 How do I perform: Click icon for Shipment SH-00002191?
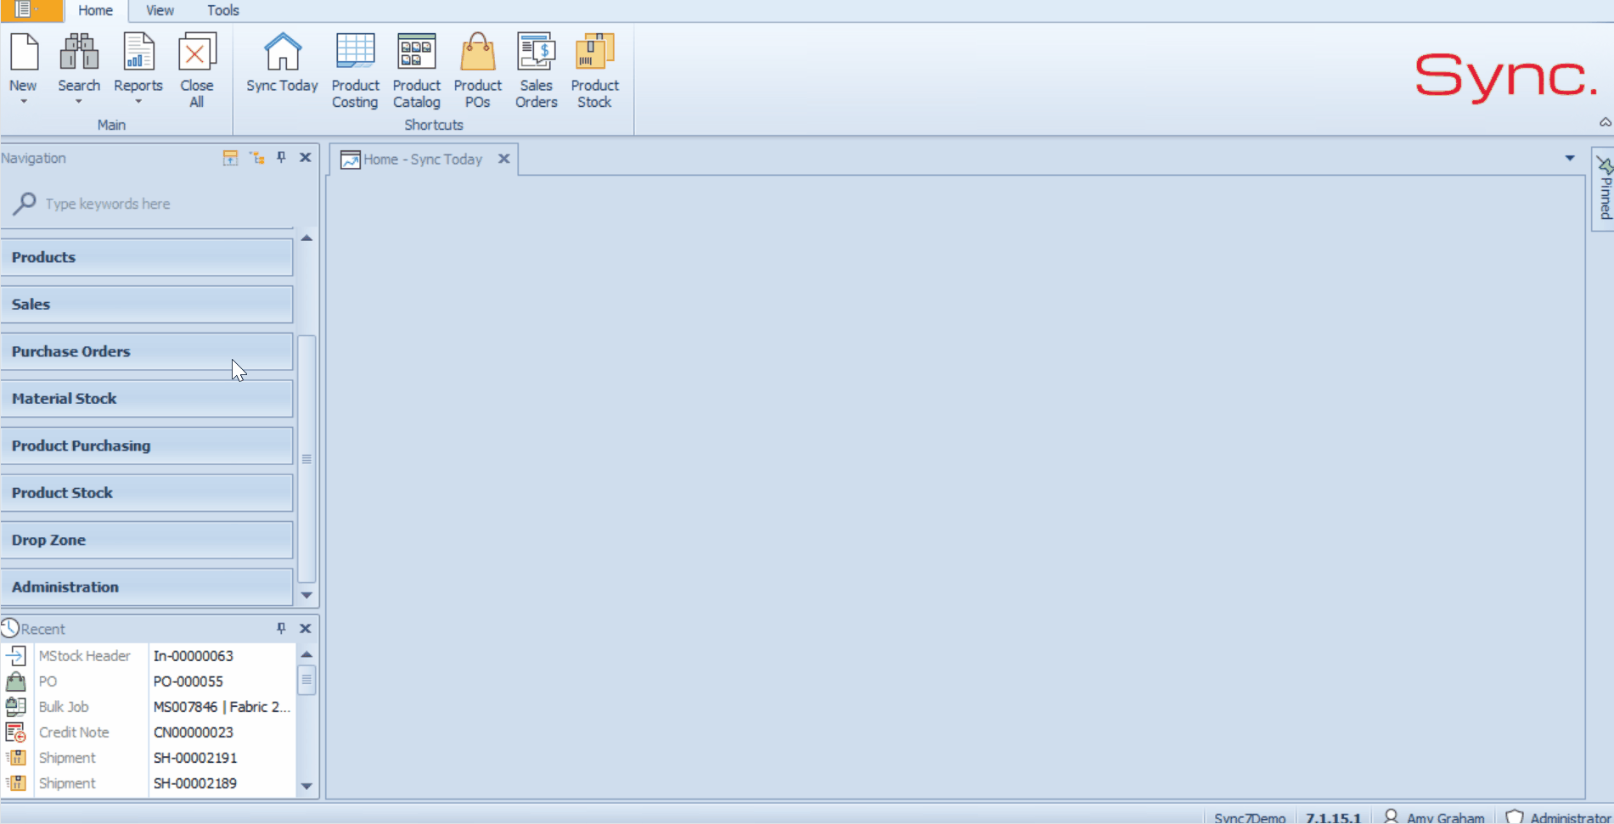coord(16,757)
